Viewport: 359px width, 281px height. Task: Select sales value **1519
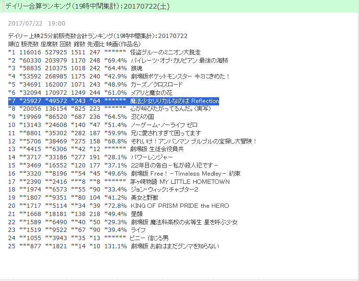point(30,230)
